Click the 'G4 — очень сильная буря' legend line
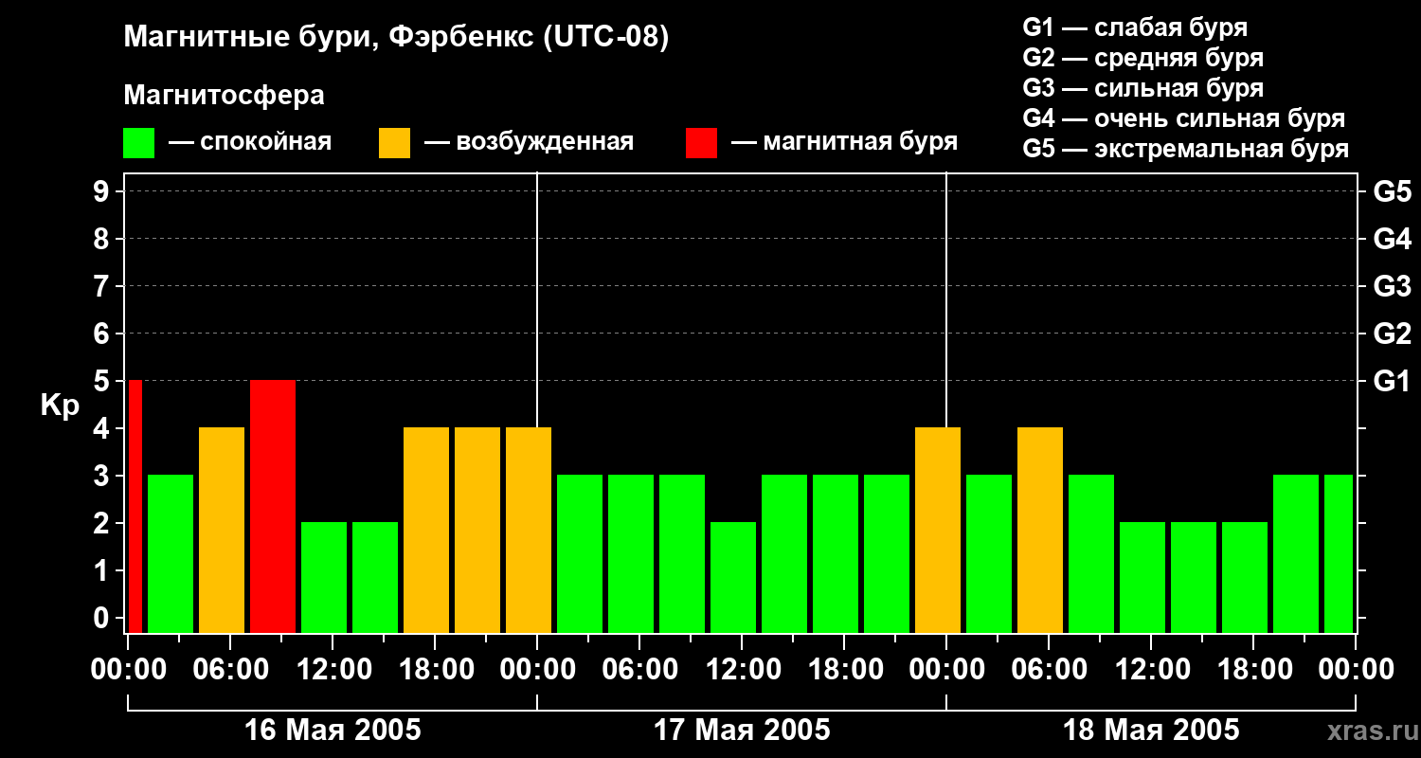 click(1183, 118)
